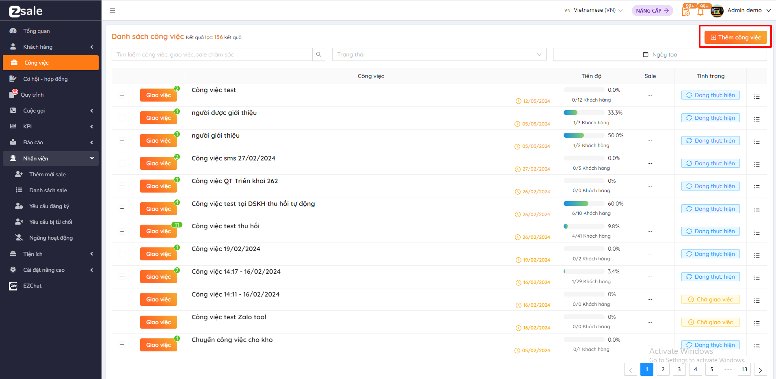The width and height of the screenshot is (776, 379).
Task: Click Giao việc for Công việc test
Action: point(158,95)
